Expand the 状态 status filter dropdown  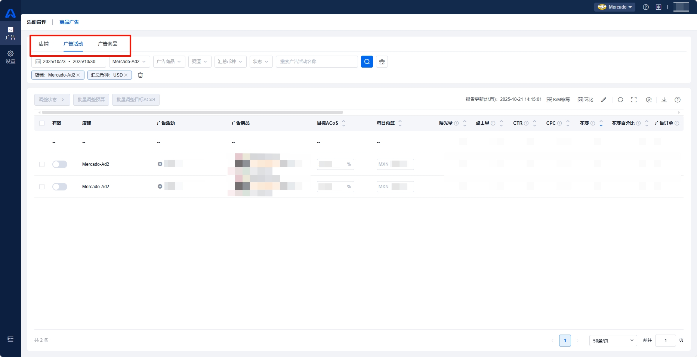point(261,62)
